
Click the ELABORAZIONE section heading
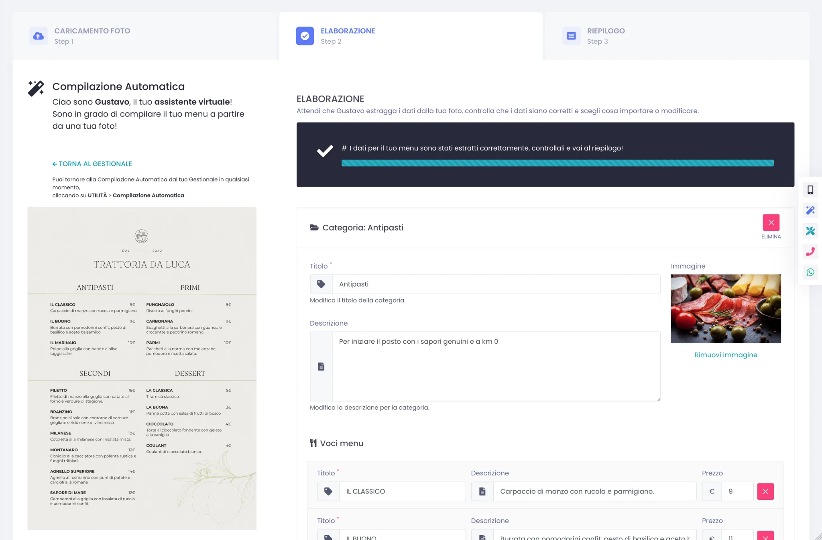pos(330,99)
